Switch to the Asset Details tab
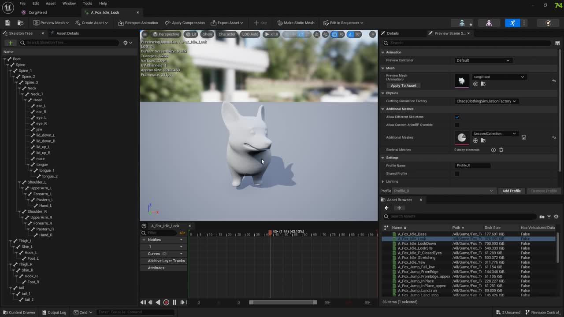 point(67,33)
